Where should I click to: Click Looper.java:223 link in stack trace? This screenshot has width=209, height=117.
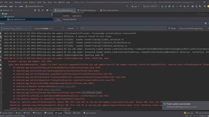click(51, 90)
